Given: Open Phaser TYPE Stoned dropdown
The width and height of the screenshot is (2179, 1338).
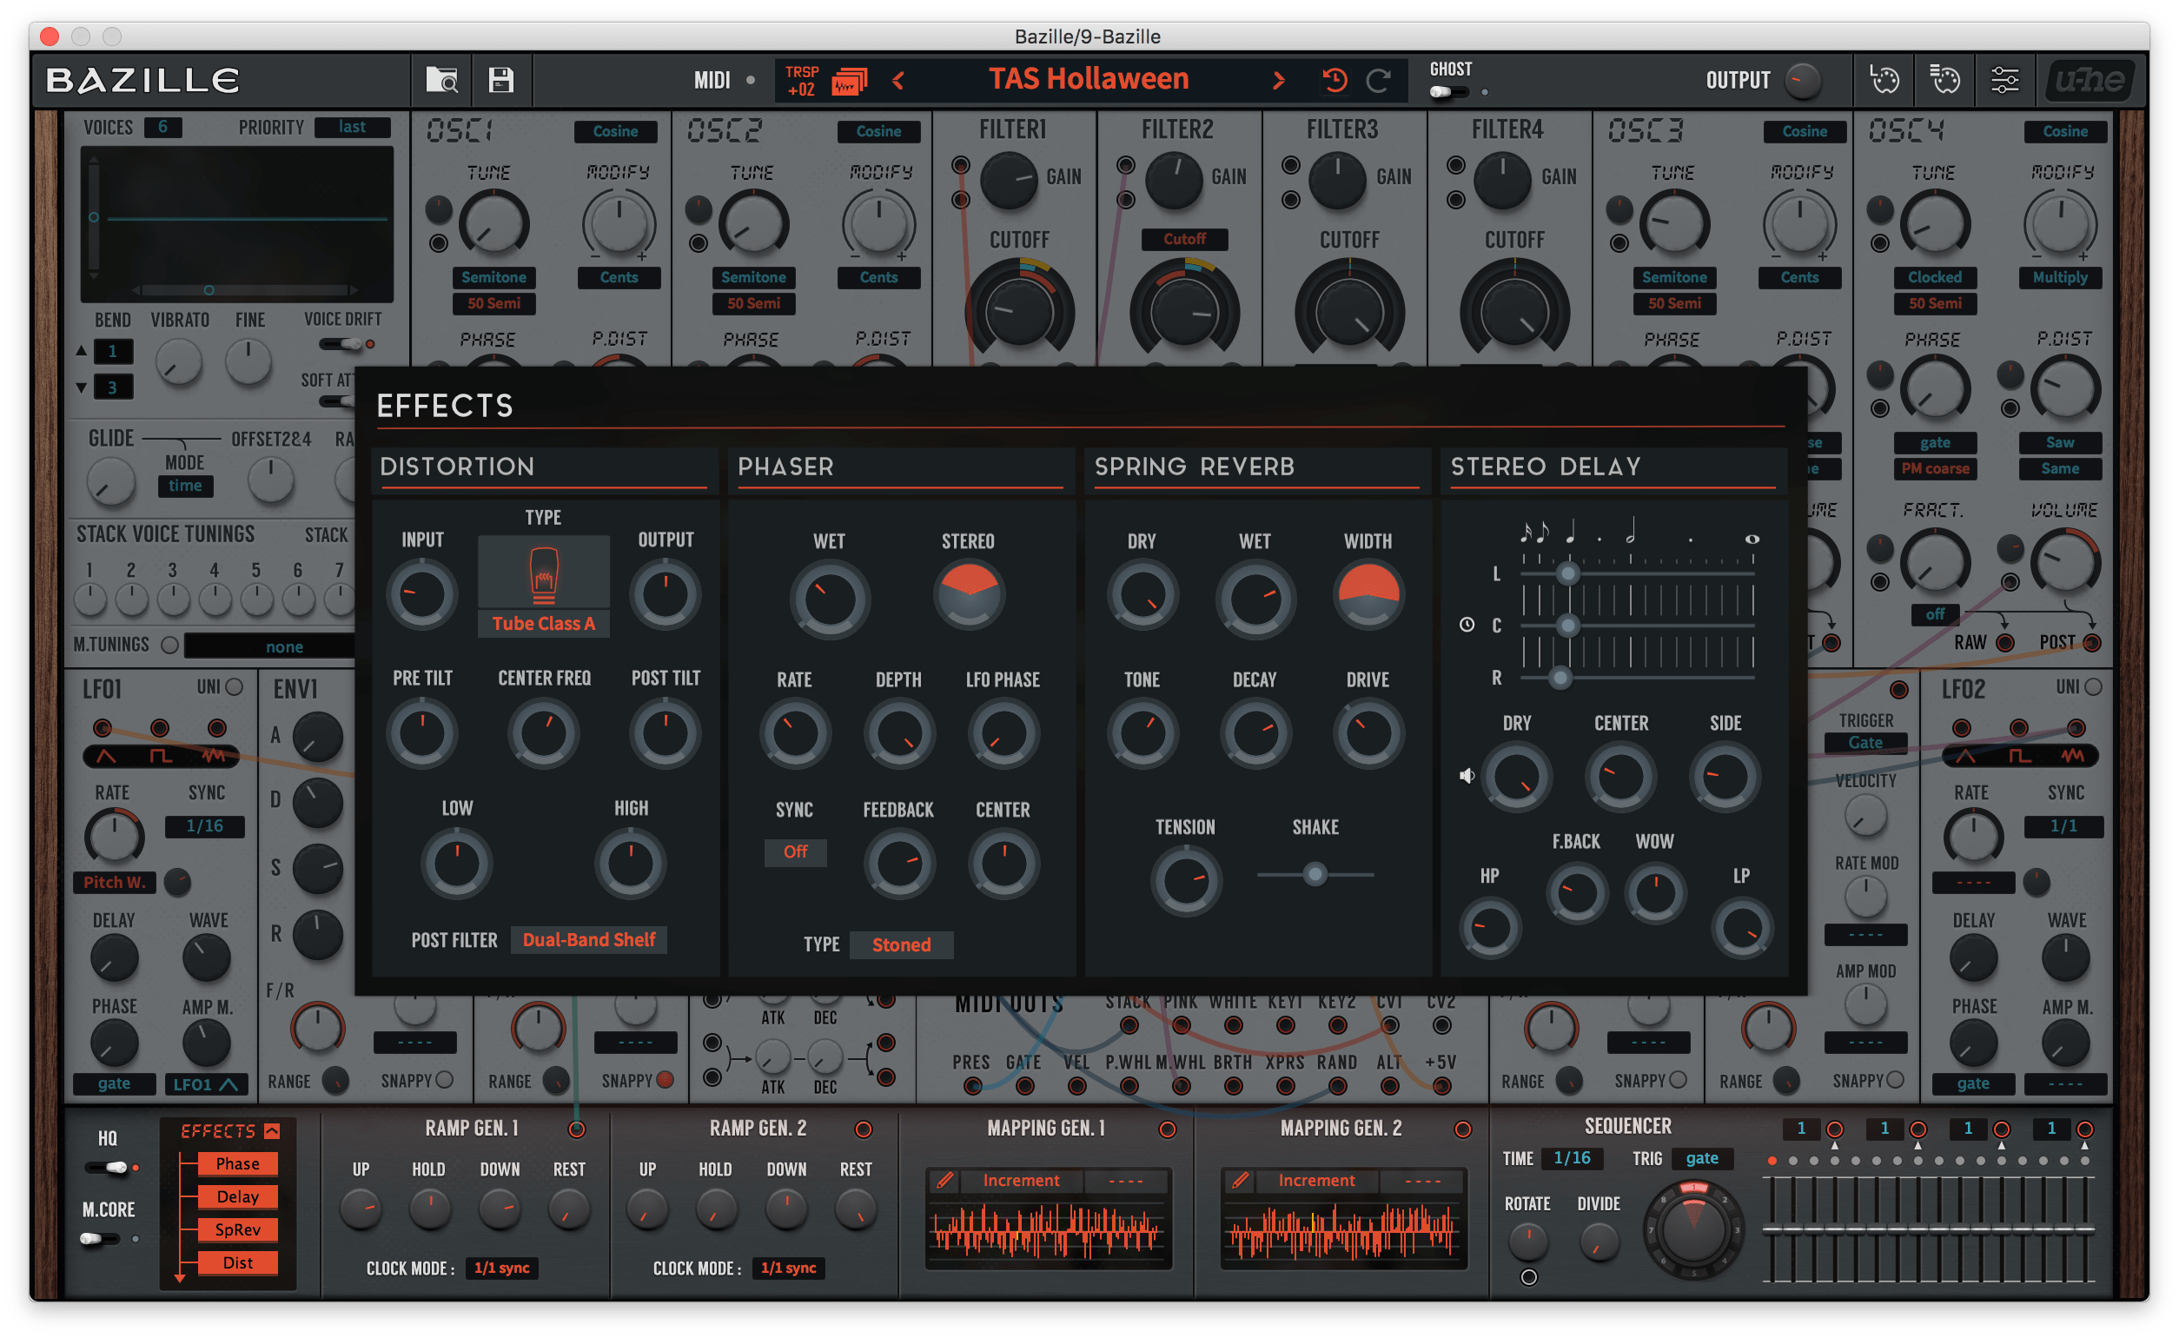Looking at the screenshot, I should tap(901, 944).
